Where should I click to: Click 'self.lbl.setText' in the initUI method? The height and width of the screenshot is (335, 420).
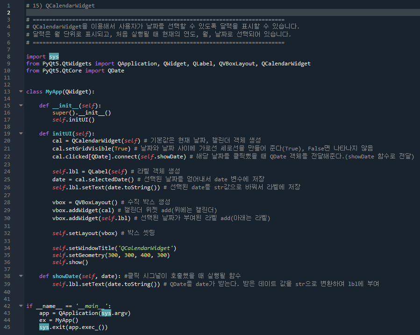tap(78, 187)
